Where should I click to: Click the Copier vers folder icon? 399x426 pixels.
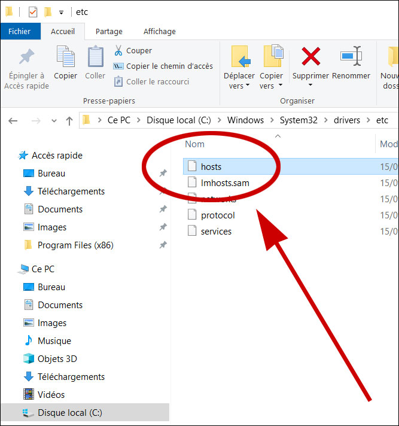[x=273, y=56]
